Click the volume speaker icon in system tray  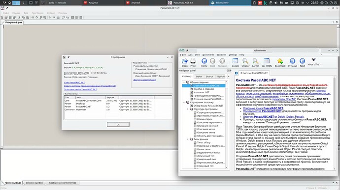[276, 3]
